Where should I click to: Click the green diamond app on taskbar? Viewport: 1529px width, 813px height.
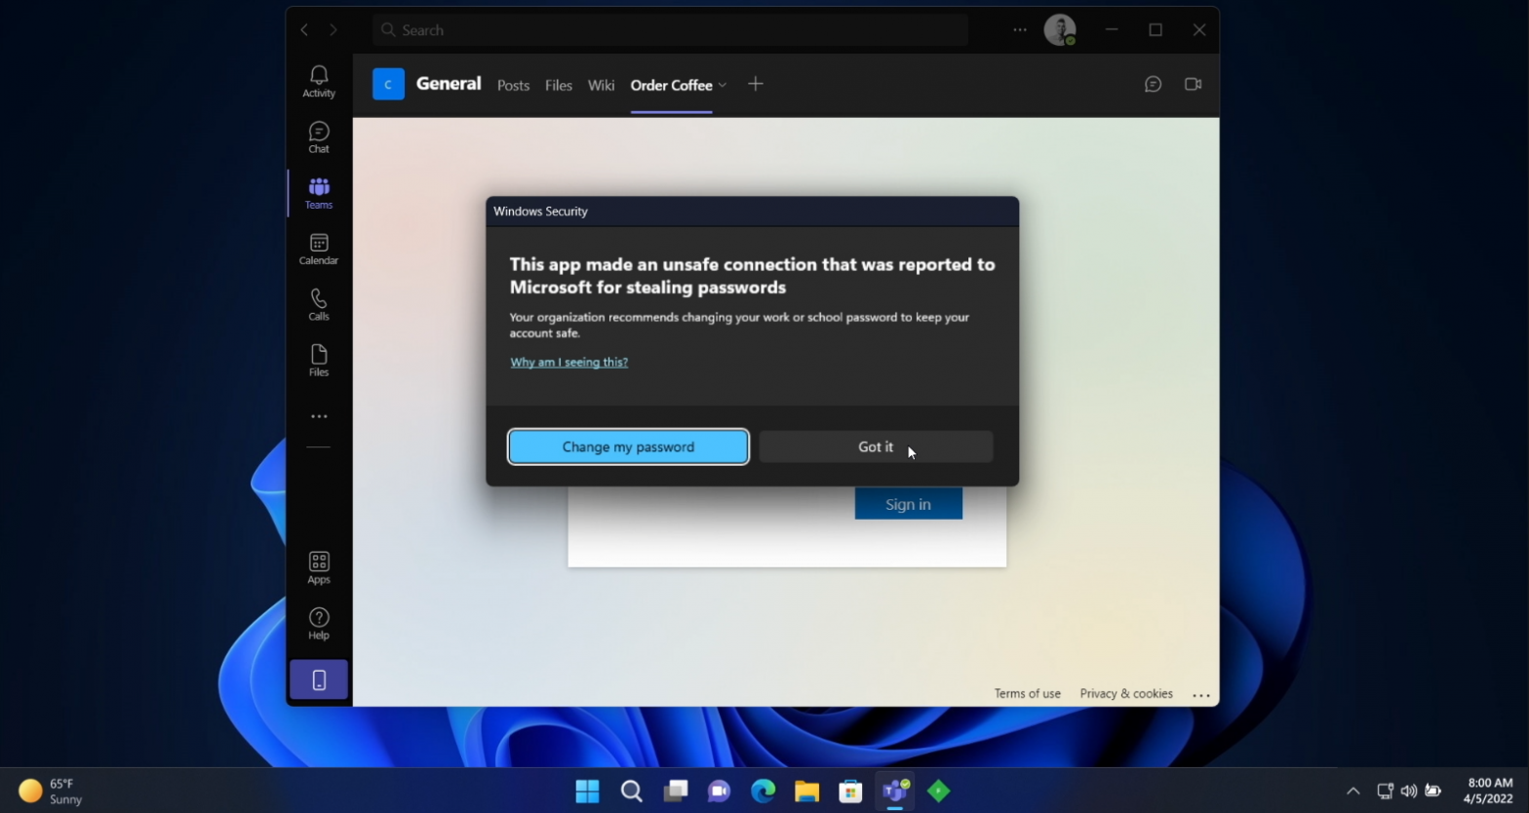pos(938,791)
